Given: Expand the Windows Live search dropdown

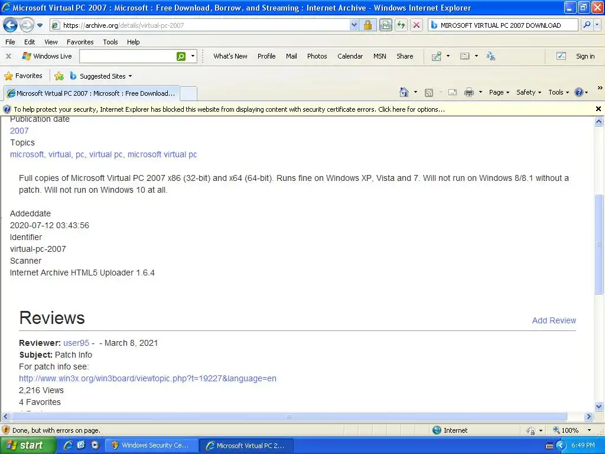Looking at the screenshot, I should coord(193,56).
